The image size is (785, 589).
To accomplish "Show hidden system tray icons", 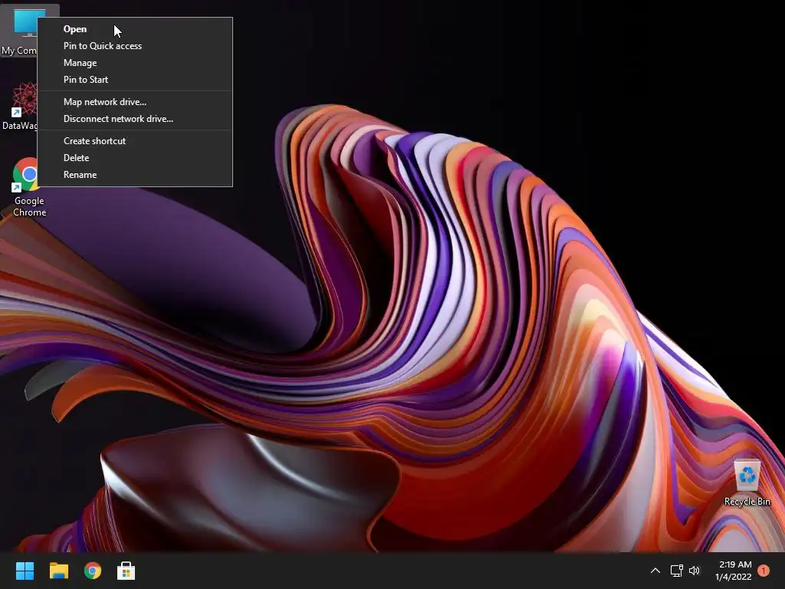I will click(655, 571).
